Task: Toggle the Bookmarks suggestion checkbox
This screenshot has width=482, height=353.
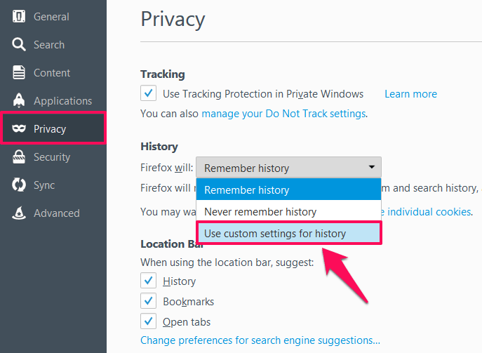Action: click(x=148, y=301)
